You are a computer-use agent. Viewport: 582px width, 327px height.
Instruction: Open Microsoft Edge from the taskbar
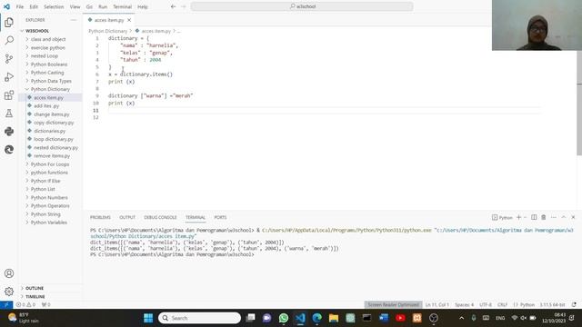click(x=317, y=318)
